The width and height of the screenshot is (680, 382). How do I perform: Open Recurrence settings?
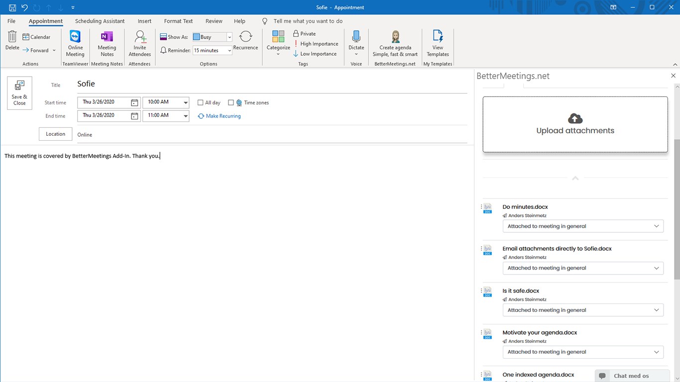coord(245,41)
